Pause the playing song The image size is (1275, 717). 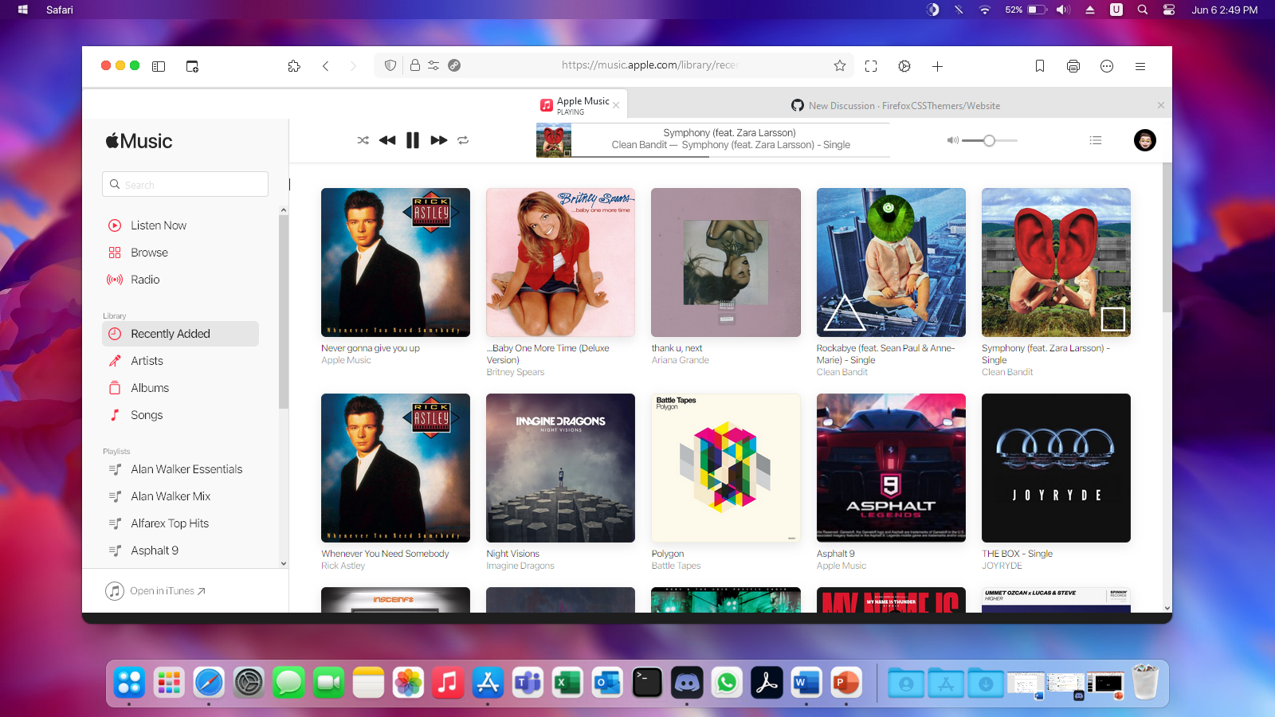[413, 140]
